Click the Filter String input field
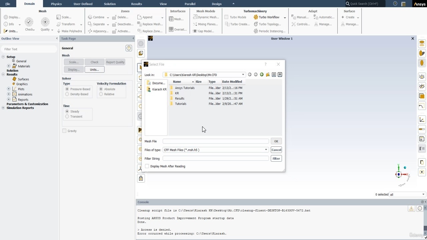Viewport: 427px width, 240px height. (216, 159)
